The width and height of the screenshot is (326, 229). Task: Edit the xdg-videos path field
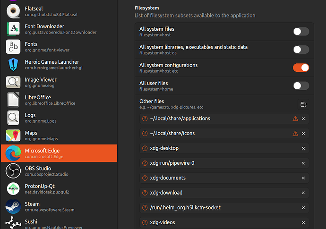coord(224,222)
